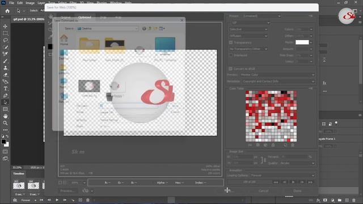Click the Home shortcut in Save dialog sidebar
363x204 pixels.
click(64, 40)
